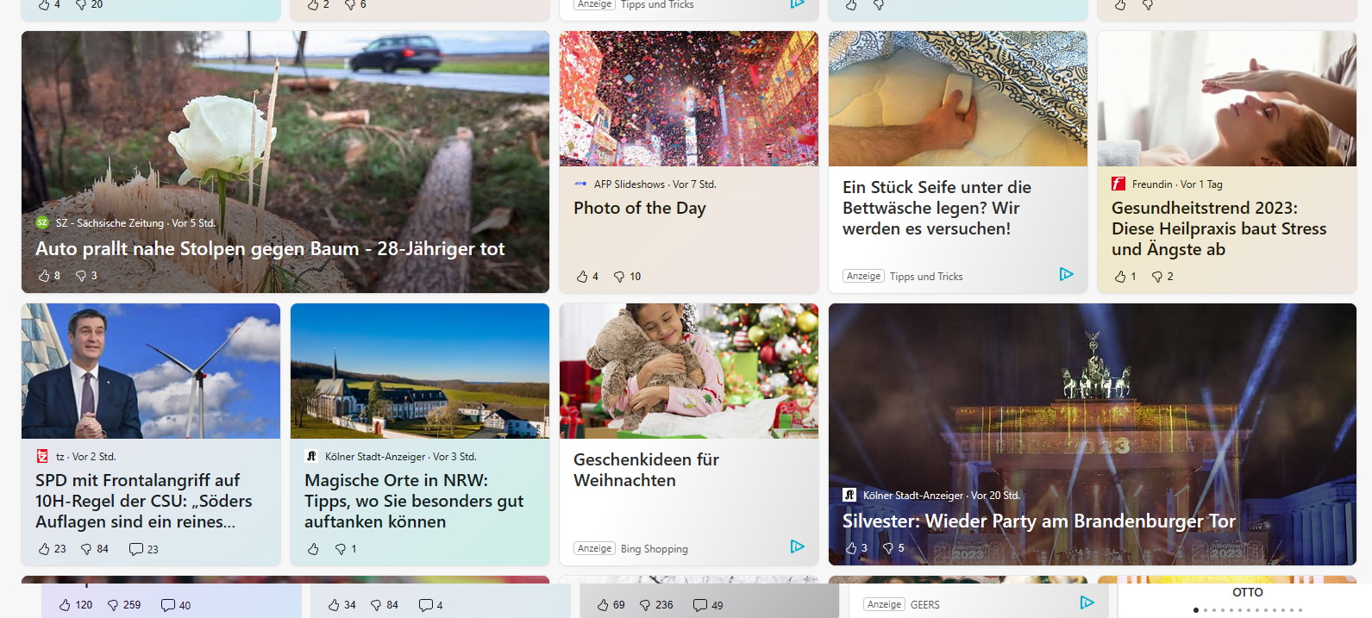Select first carousel dot below OTTO
The height and width of the screenshot is (618, 1372).
(1195, 610)
